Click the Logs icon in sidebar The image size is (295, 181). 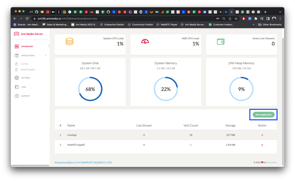(x=17, y=87)
